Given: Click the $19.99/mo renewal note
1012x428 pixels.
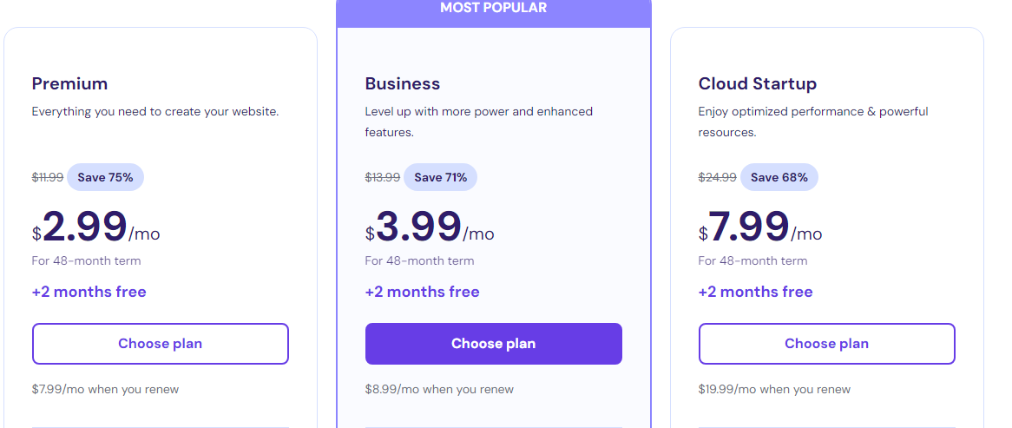Looking at the screenshot, I should [x=774, y=389].
